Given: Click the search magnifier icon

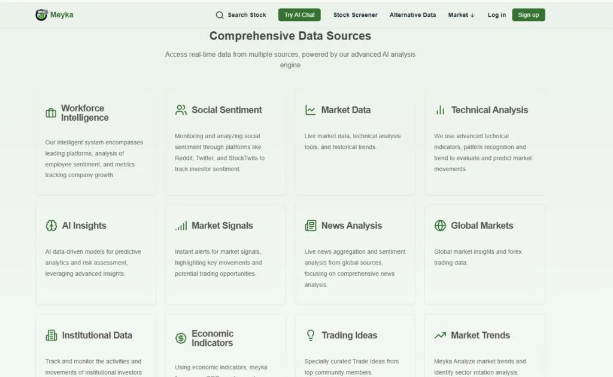Looking at the screenshot, I should click(x=220, y=14).
